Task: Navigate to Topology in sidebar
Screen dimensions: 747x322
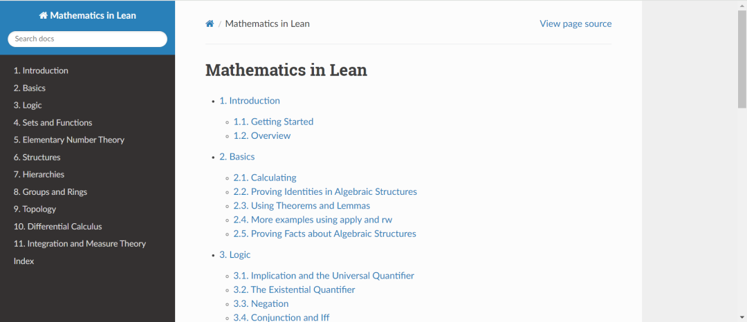Action: [x=35, y=209]
